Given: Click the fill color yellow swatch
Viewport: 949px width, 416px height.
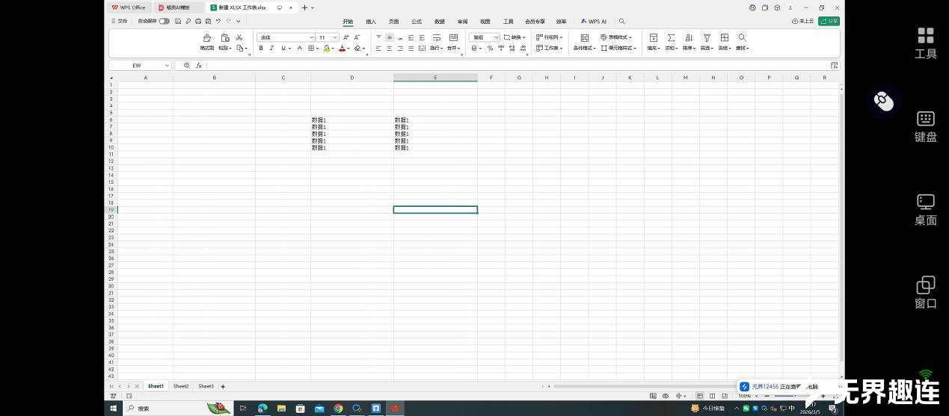Looking at the screenshot, I should [x=328, y=49].
